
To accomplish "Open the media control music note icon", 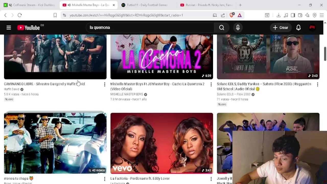I will 286,15.
